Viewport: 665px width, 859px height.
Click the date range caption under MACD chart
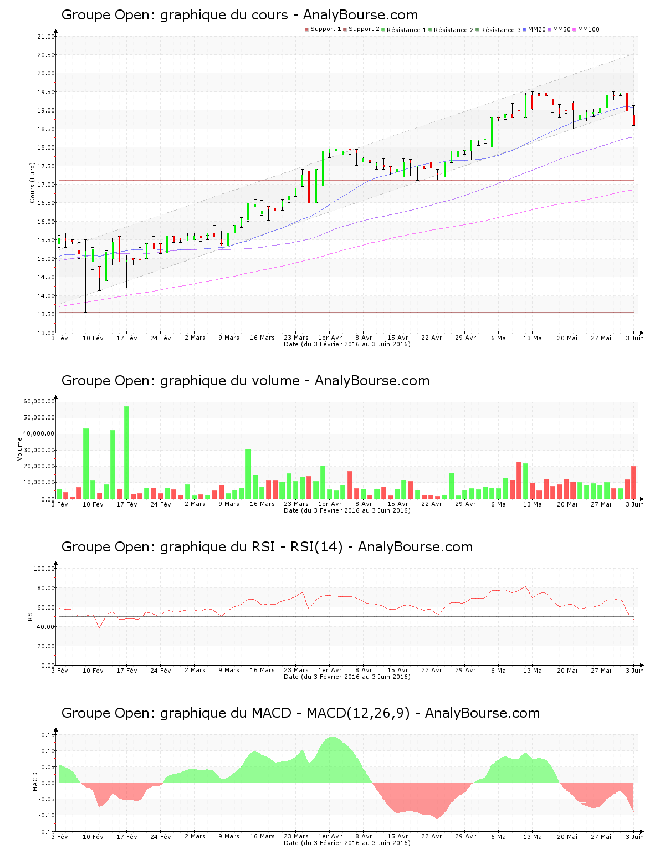[347, 843]
